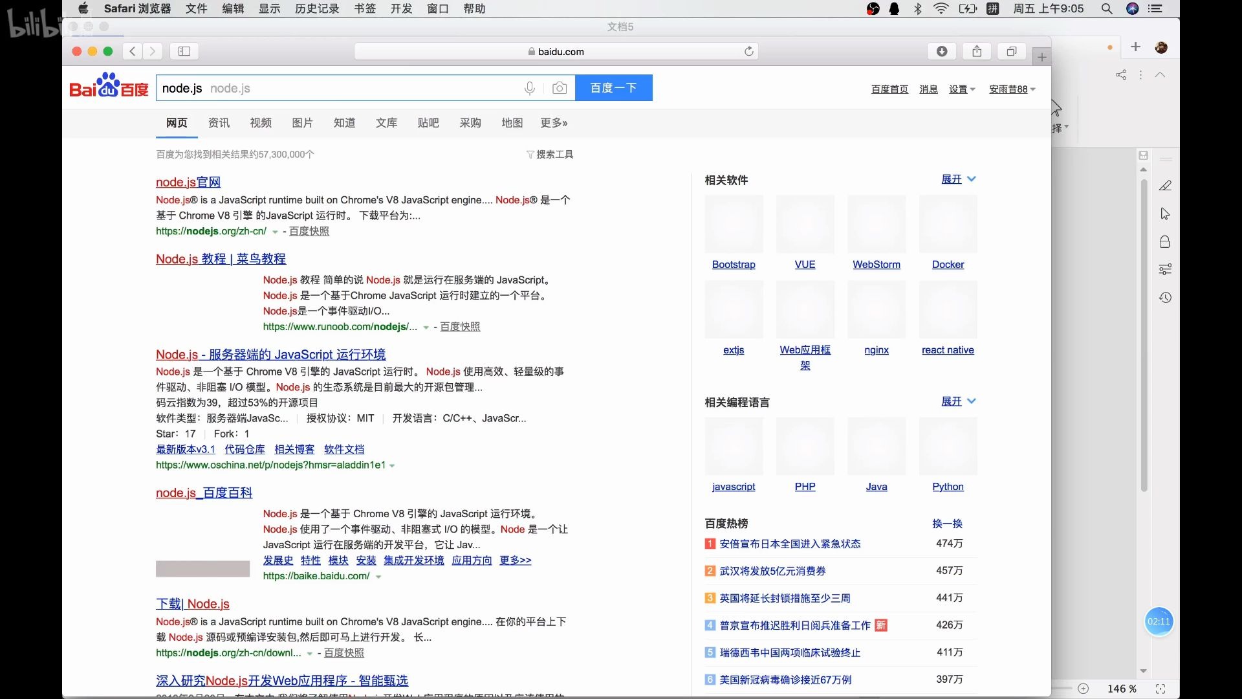Click the lock icon in right sidebar
The image size is (1242, 699).
1165,241
